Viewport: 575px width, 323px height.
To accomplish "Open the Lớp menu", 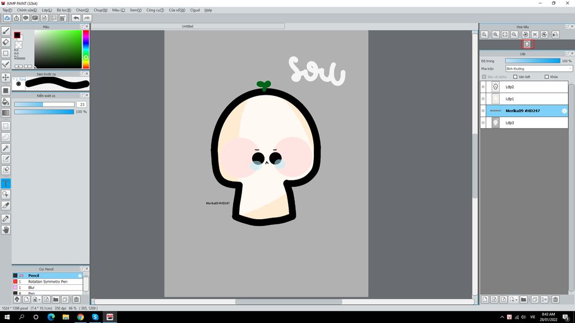I will [x=47, y=10].
